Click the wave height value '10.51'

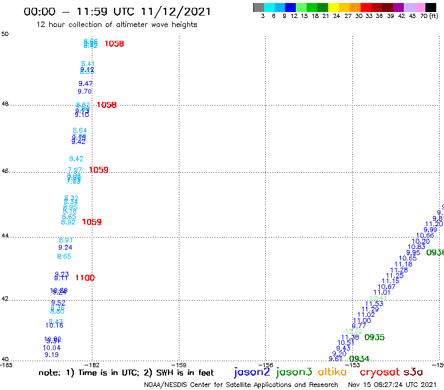pyautogui.click(x=346, y=343)
